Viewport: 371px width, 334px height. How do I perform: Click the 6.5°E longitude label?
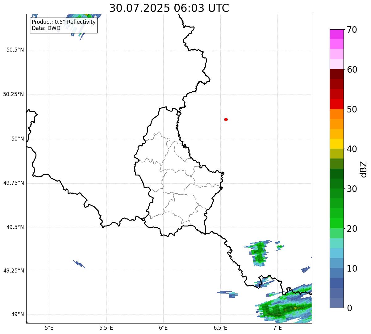tap(220, 328)
